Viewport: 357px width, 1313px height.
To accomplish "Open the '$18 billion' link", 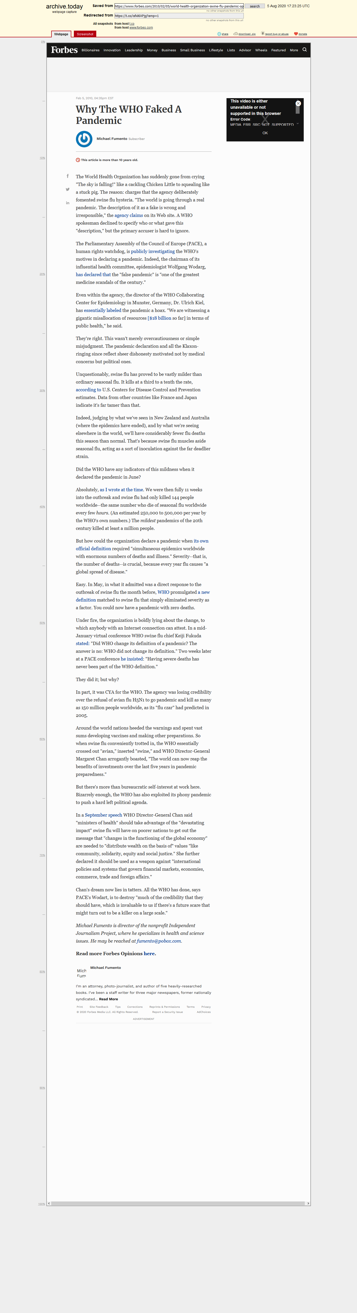I will tap(160, 318).
